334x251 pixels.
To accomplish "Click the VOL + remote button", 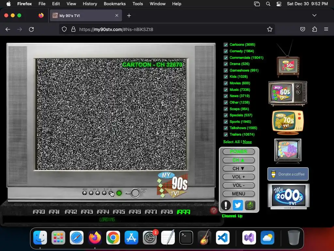I will pyautogui.click(x=238, y=177).
